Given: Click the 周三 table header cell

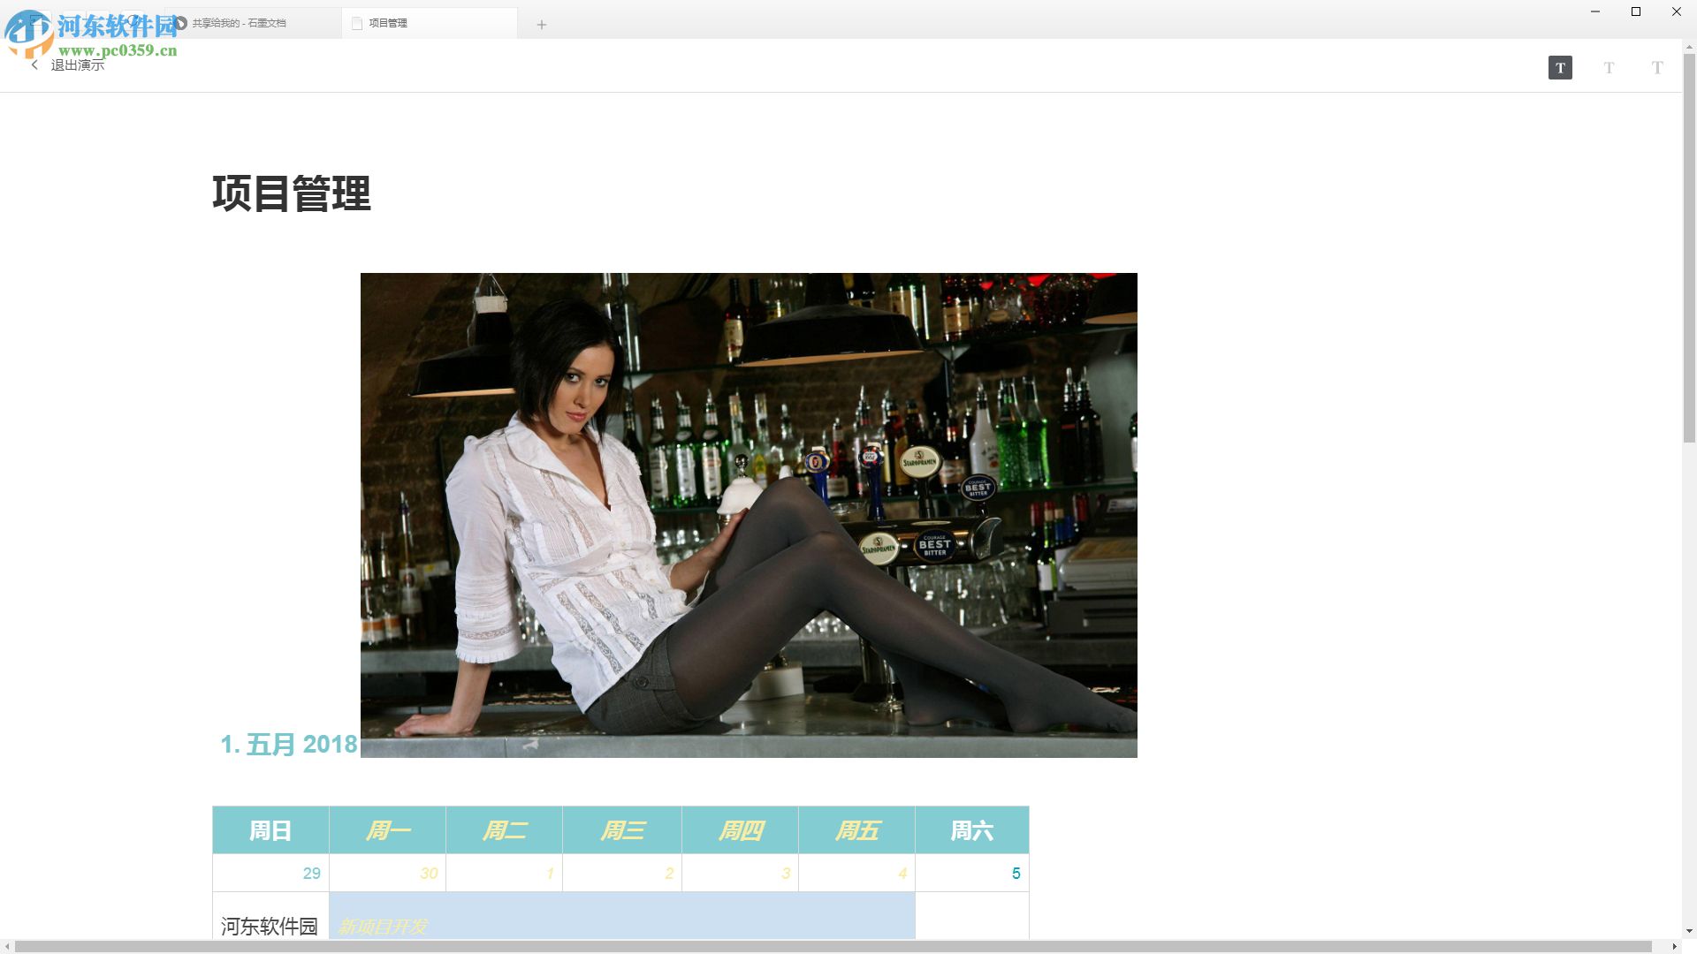Looking at the screenshot, I should coord(622,830).
